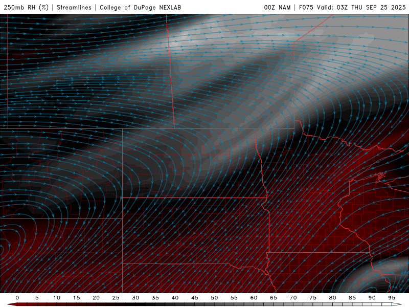This screenshot has width=409, height=307.
Task: Click 'College of DuPage NEXLAB' text
Action: (x=140, y=7)
